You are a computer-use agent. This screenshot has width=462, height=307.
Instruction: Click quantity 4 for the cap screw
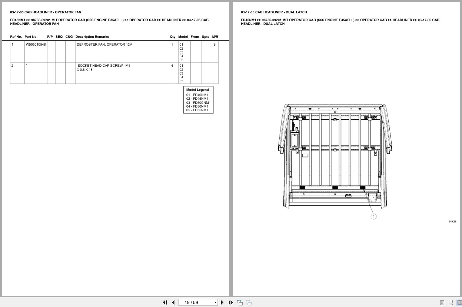point(172,66)
